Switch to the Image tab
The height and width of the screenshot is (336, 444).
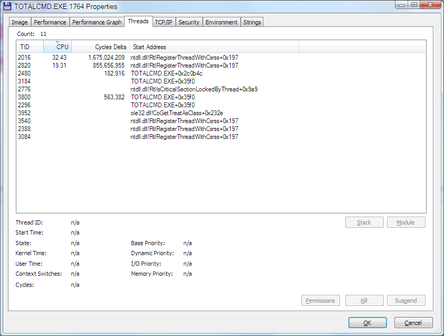click(x=20, y=22)
